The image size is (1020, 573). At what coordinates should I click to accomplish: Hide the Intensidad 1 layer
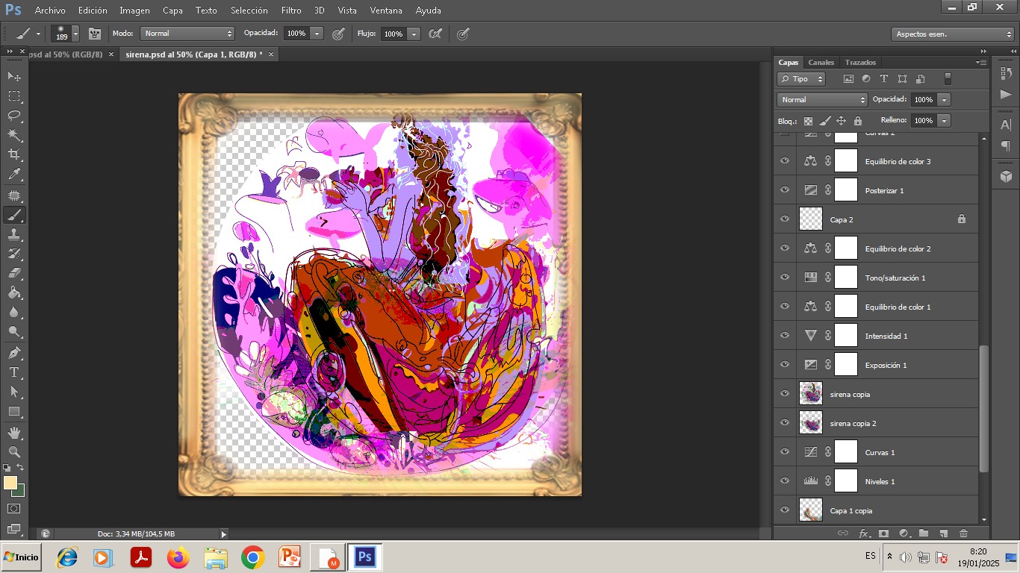pos(785,336)
